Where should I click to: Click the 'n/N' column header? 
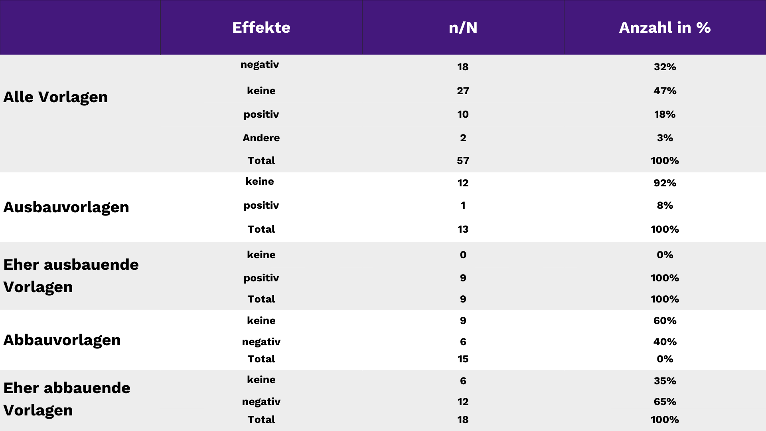(463, 28)
